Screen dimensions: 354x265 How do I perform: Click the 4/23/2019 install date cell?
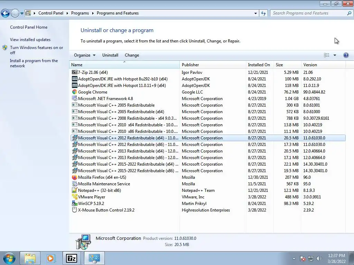click(257, 98)
